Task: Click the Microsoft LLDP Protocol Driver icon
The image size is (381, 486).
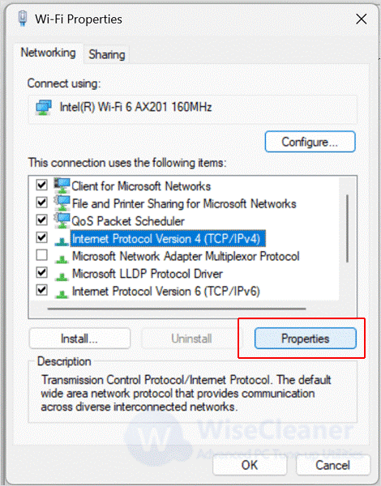Action: [62, 277]
